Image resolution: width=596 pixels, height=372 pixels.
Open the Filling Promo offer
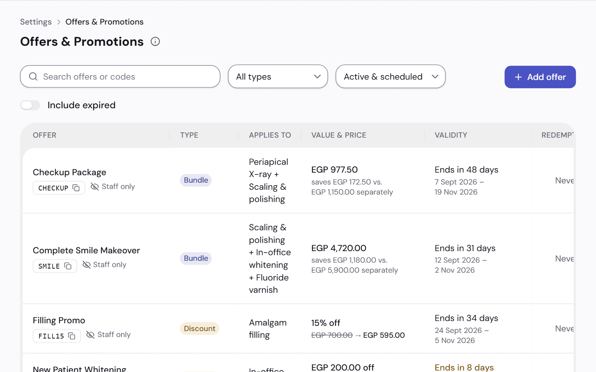click(59, 320)
